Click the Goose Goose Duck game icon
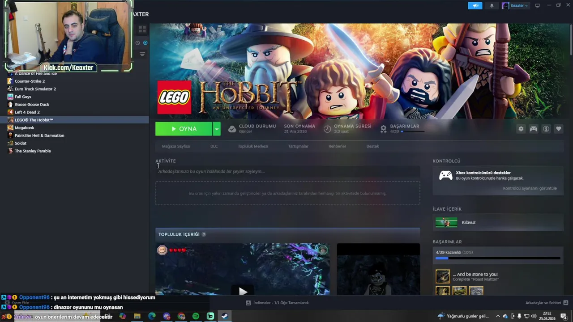Viewport: 573px width, 322px height. [x=10, y=104]
